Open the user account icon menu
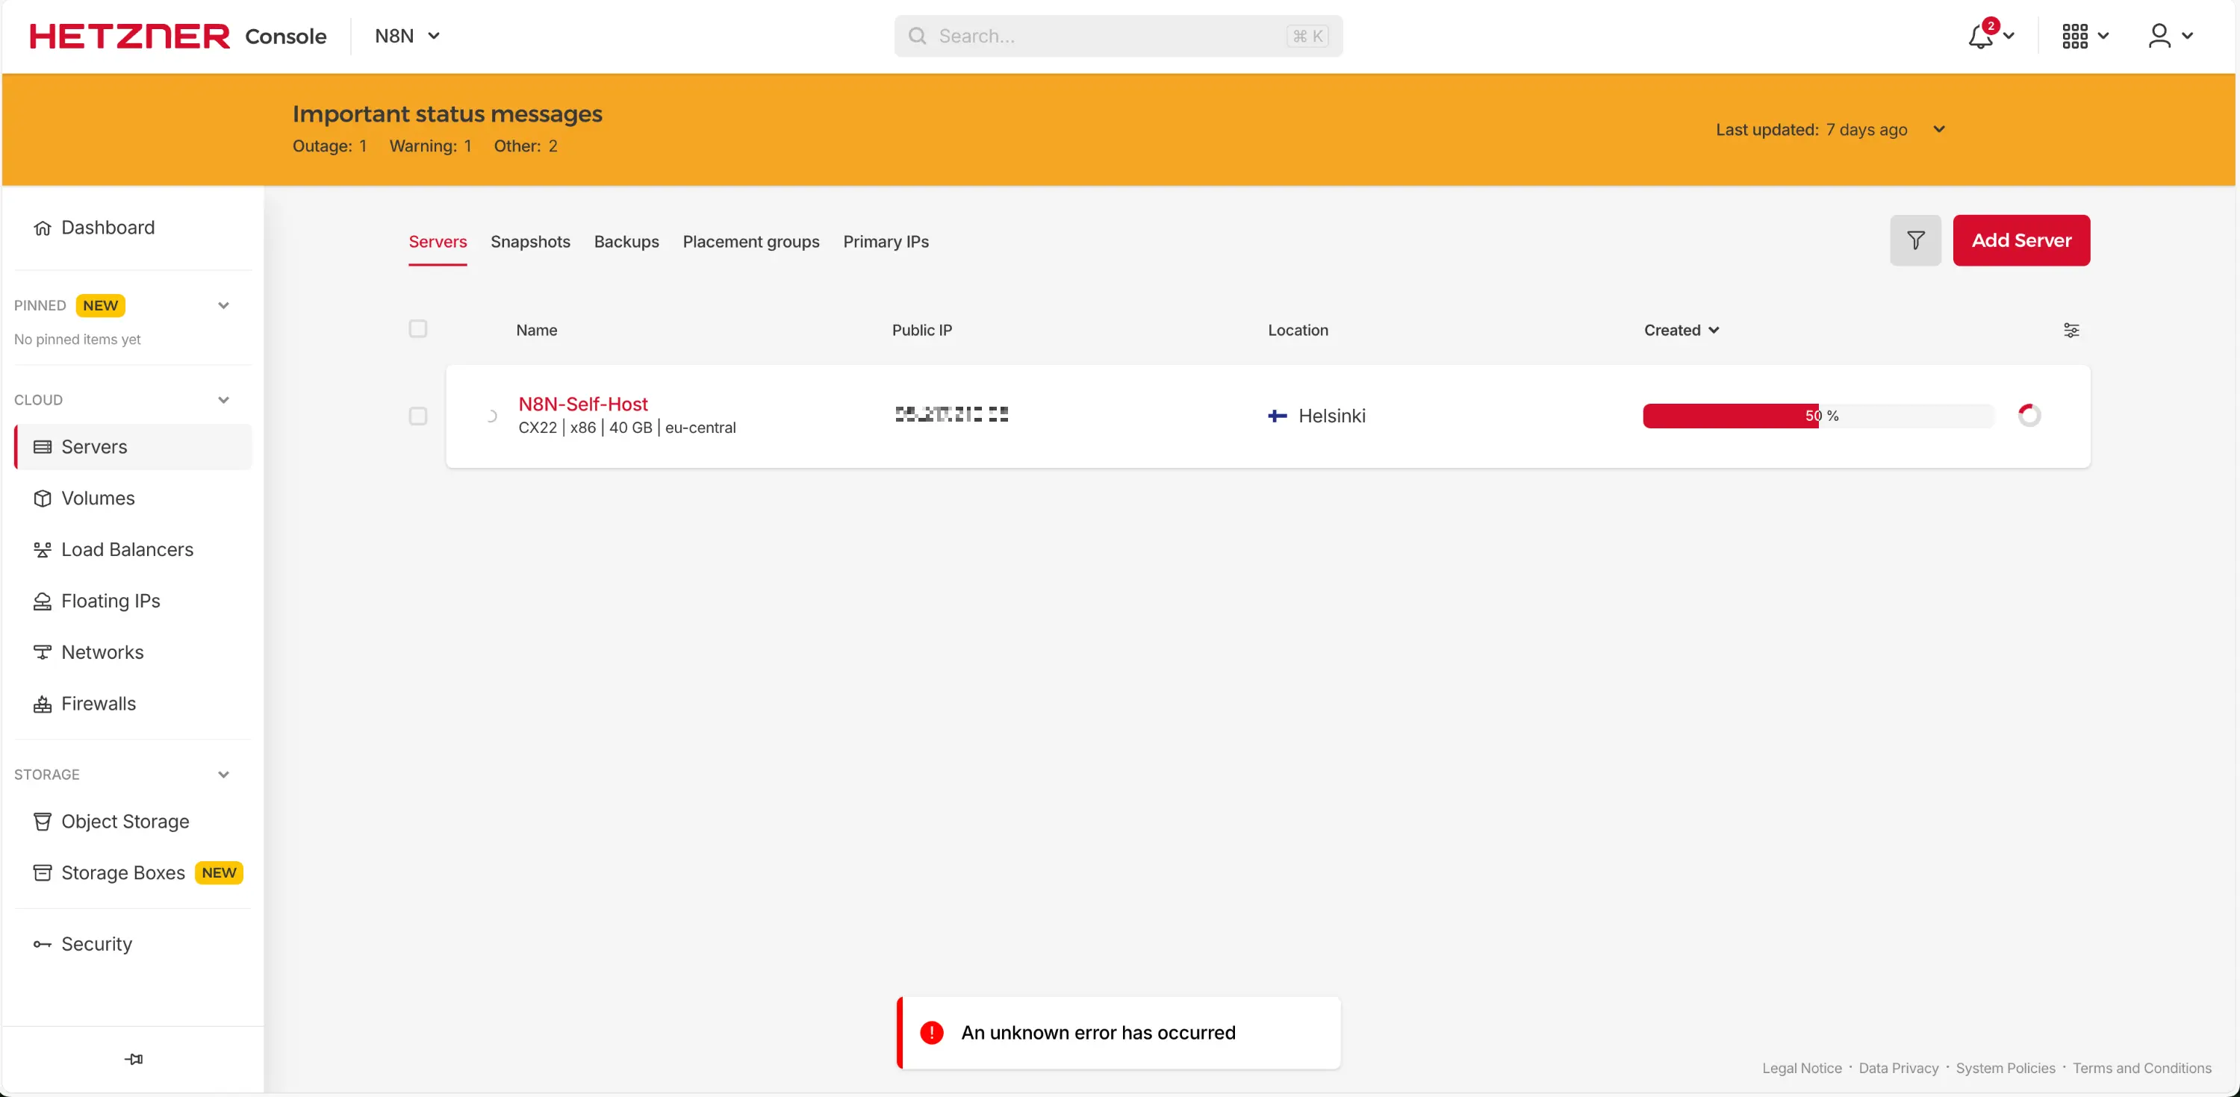The height and width of the screenshot is (1097, 2240). coord(2159,37)
